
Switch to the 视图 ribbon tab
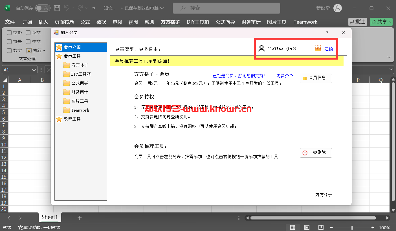(133, 22)
